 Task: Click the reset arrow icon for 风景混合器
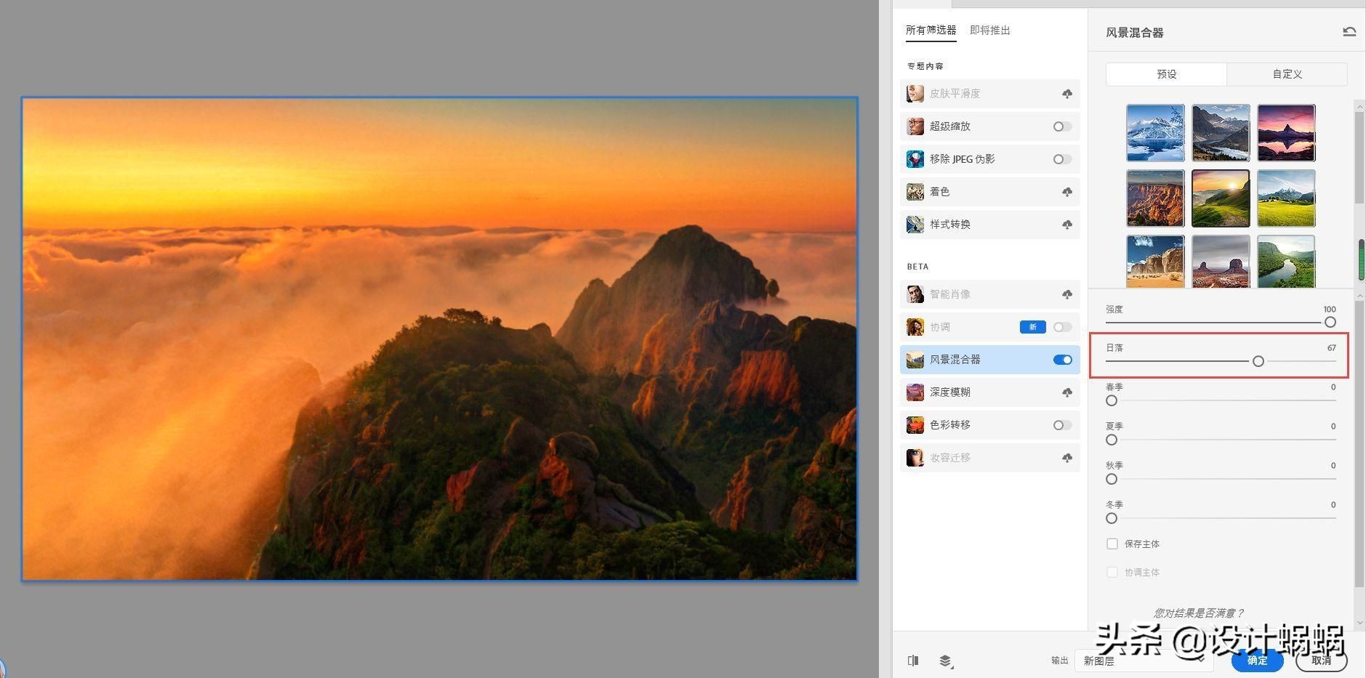(1349, 31)
